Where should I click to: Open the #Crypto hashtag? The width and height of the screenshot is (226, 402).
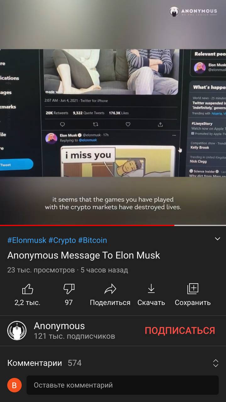coord(62,240)
